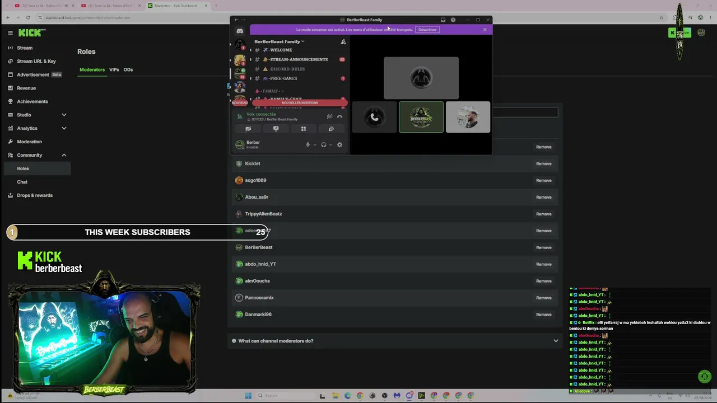Viewport: 717px width, 403px height.
Task: Open Discord help icon in title bar
Action: pos(453,20)
